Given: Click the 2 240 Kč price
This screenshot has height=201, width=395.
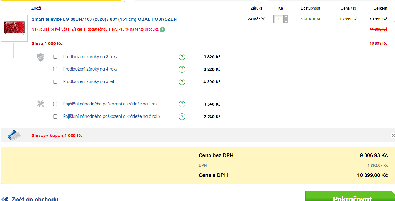Looking at the screenshot, I should pyautogui.click(x=212, y=117).
